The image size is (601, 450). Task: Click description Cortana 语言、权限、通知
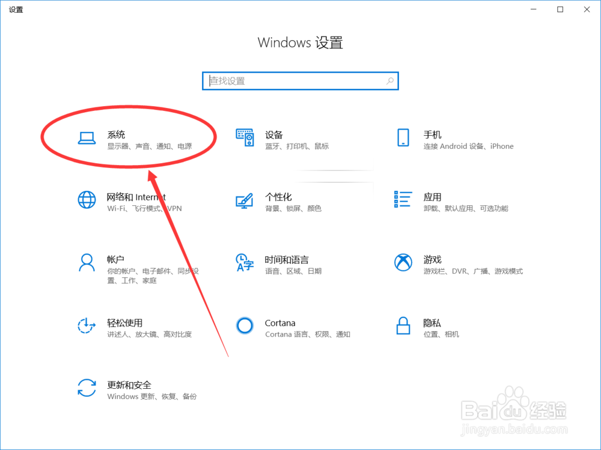(308, 334)
